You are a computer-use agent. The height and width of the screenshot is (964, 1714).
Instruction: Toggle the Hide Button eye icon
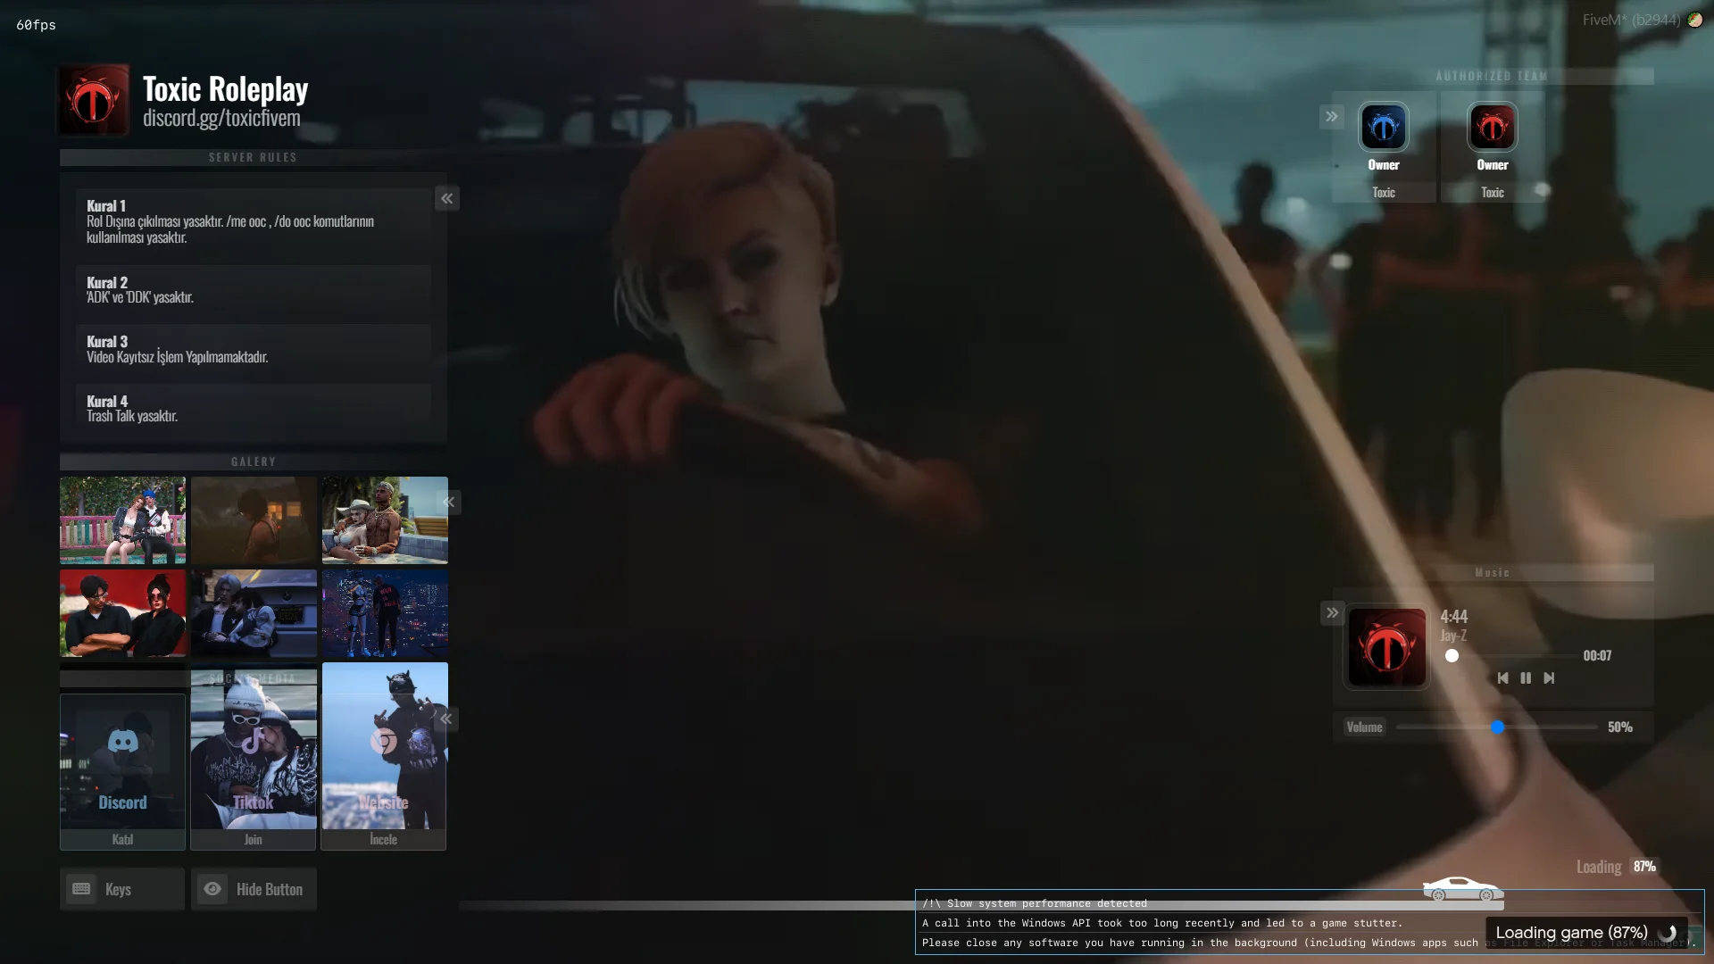click(212, 889)
